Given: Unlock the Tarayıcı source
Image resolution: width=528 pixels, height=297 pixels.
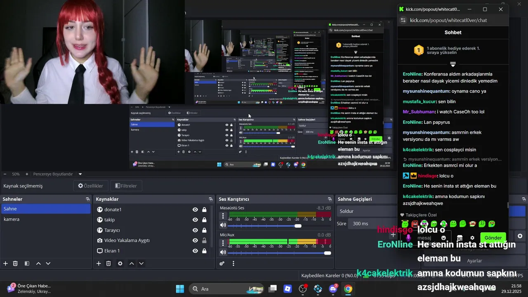Looking at the screenshot, I should (204, 230).
